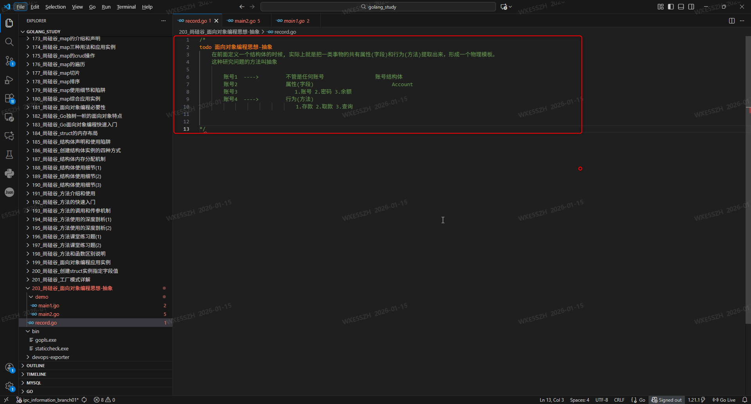The image size is (751, 404).
Task: Open the Manage settings gear
Action: (x=9, y=386)
